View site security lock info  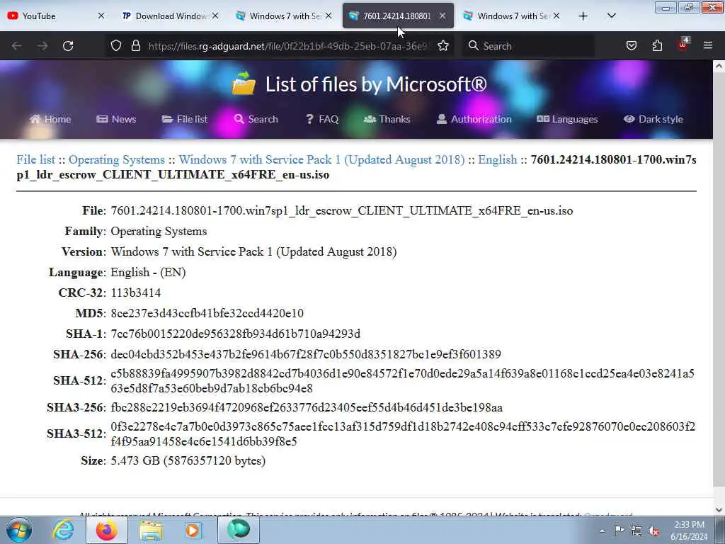point(135,46)
